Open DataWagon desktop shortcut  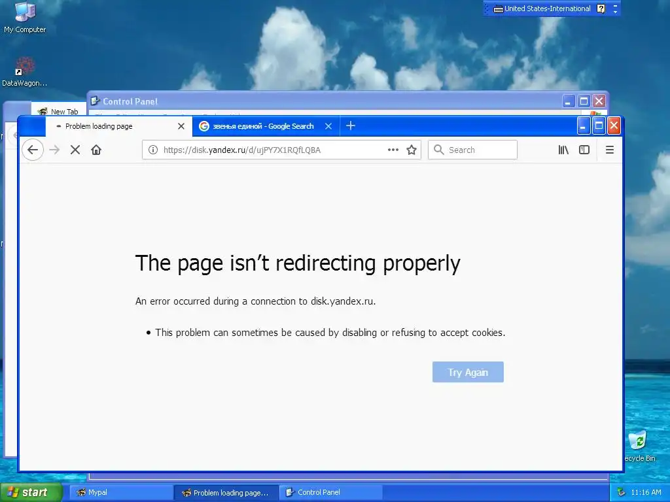(25, 72)
